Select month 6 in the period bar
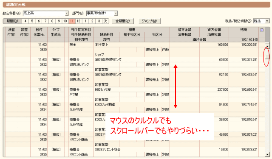 [x=39, y=21]
